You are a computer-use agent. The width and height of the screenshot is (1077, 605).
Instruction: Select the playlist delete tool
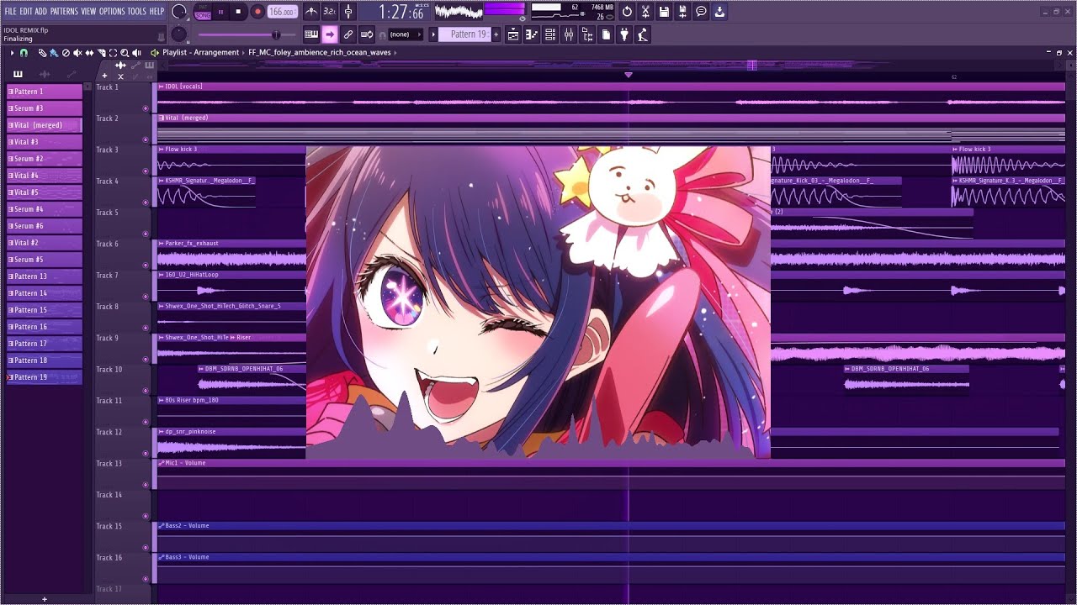click(66, 53)
